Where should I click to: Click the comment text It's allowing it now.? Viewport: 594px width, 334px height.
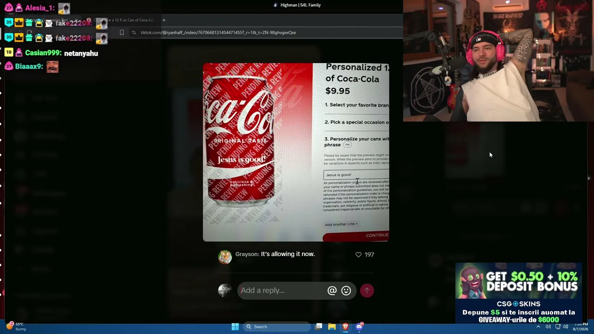(x=288, y=254)
